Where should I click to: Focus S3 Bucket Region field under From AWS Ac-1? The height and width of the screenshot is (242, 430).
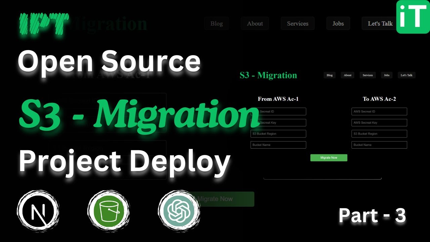pyautogui.click(x=278, y=134)
